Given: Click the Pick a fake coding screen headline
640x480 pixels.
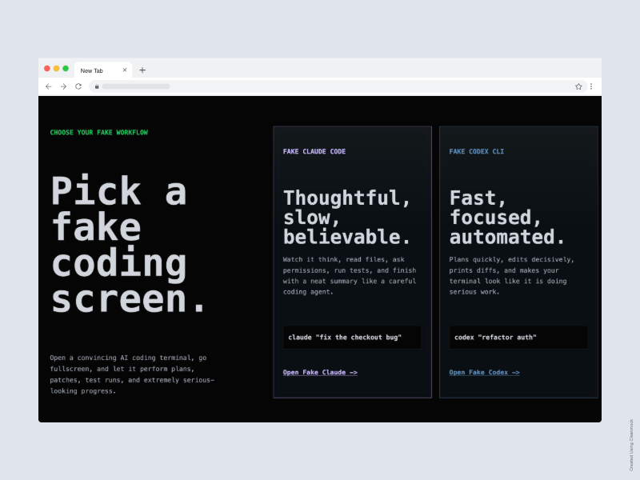Looking at the screenshot, I should pos(128,244).
